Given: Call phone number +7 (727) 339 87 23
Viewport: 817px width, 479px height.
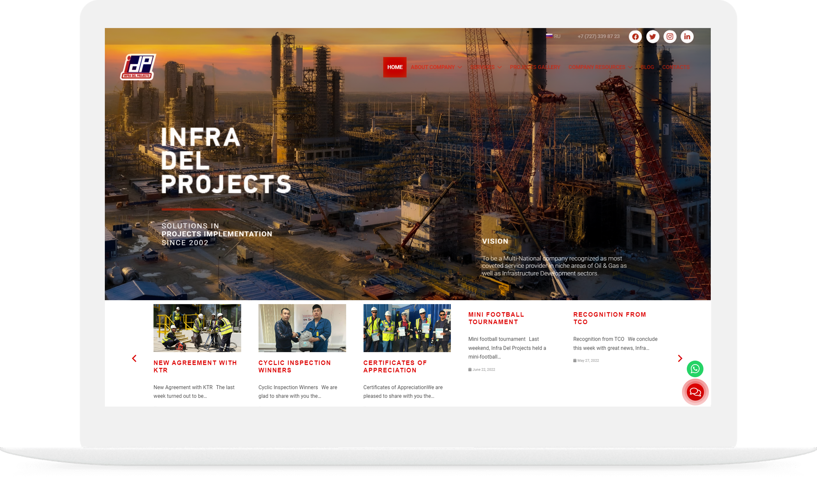Looking at the screenshot, I should [x=598, y=36].
